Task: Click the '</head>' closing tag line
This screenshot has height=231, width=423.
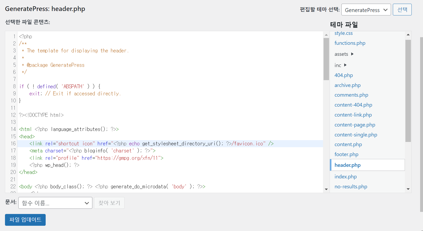Action: [x=28, y=172]
